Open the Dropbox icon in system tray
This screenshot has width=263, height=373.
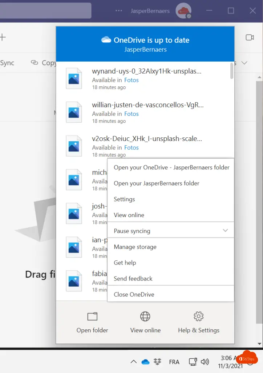pos(157,362)
